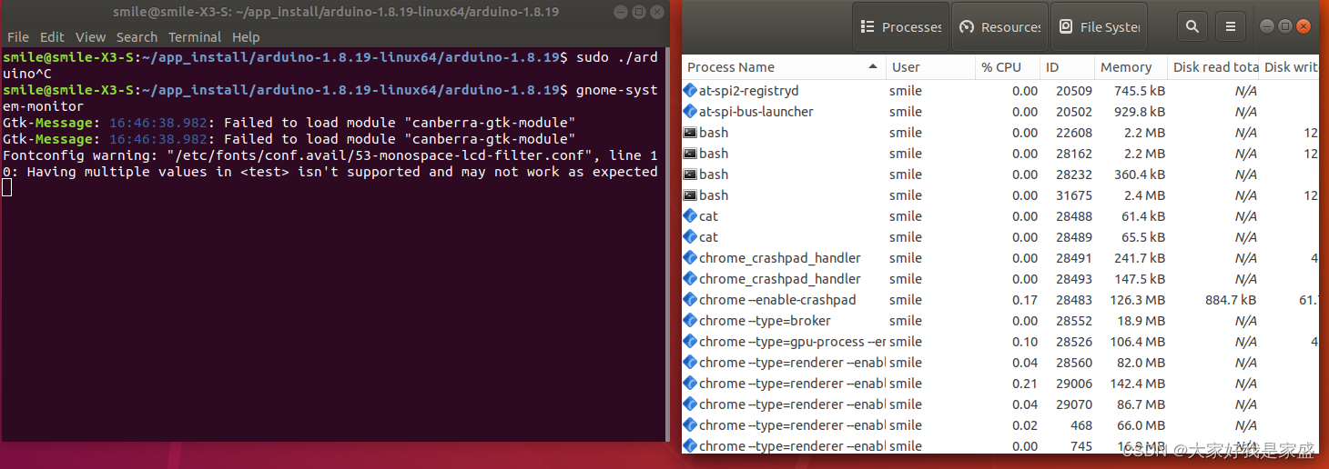
Task: Click the chrome --type=broker process icon
Action: 690,321
